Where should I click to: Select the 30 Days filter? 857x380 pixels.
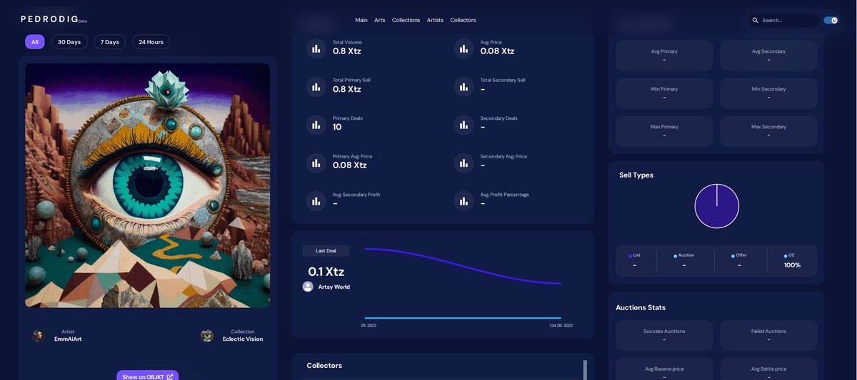pyautogui.click(x=69, y=42)
